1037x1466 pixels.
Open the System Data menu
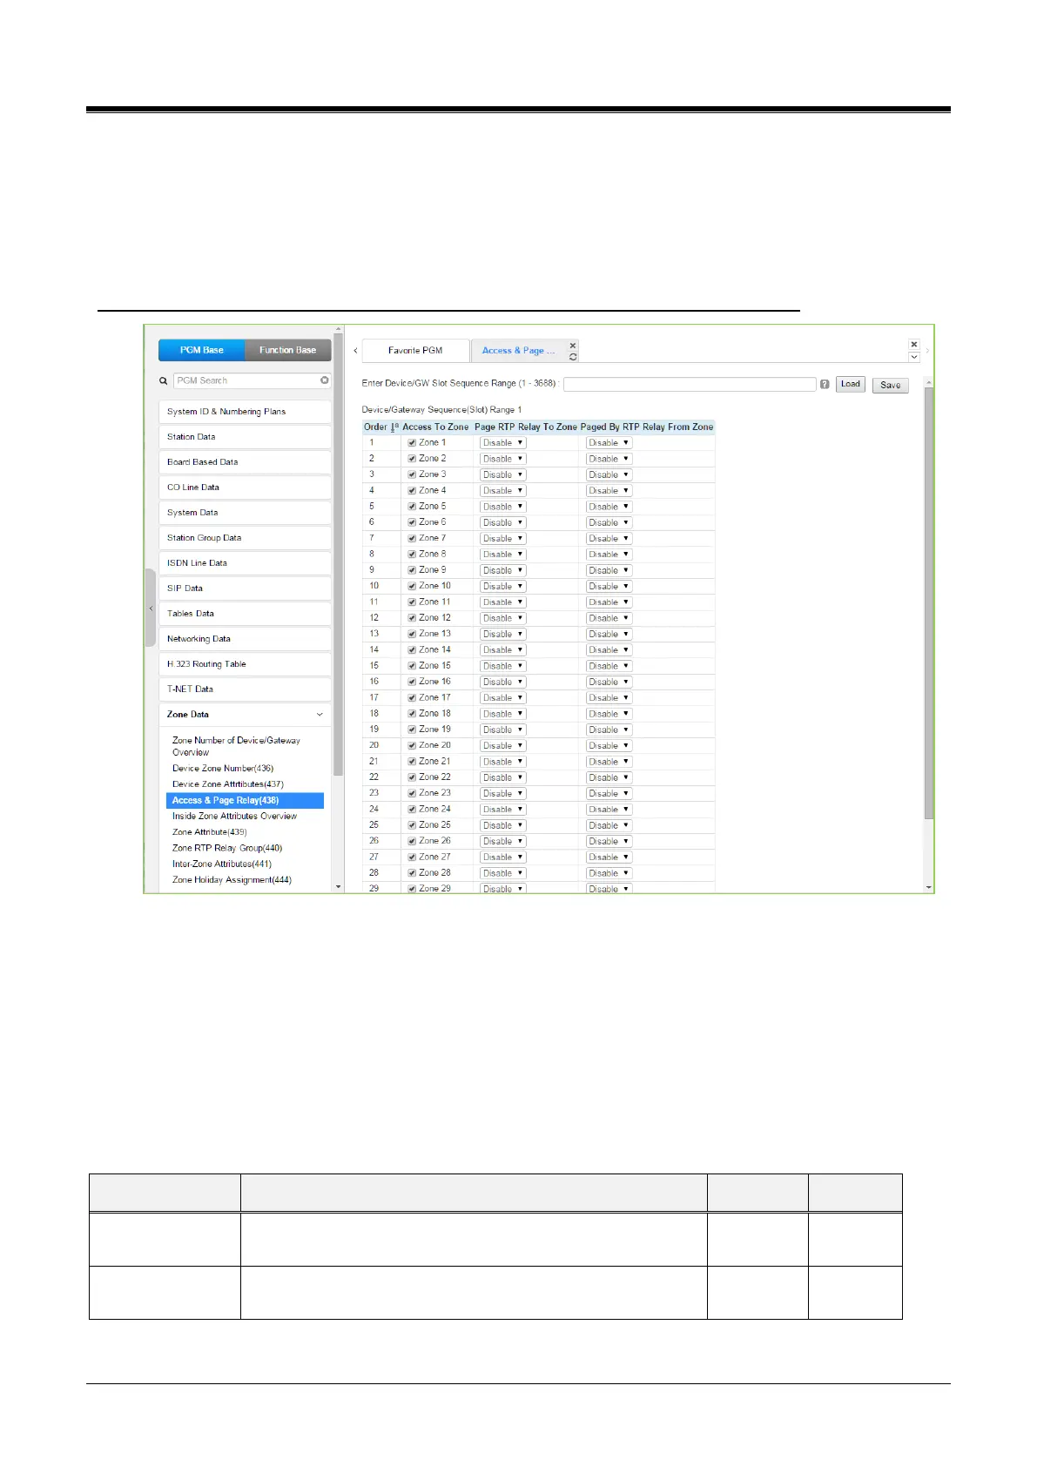pos(245,513)
